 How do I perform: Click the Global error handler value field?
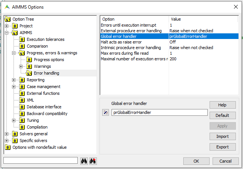click(x=160, y=112)
